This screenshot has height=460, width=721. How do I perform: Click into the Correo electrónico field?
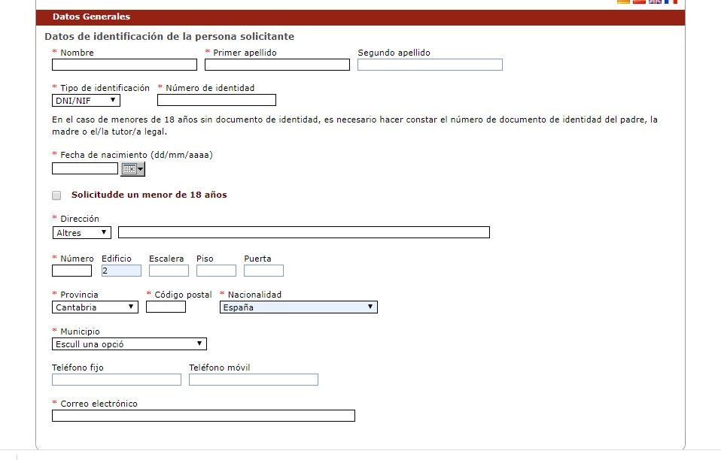203,416
